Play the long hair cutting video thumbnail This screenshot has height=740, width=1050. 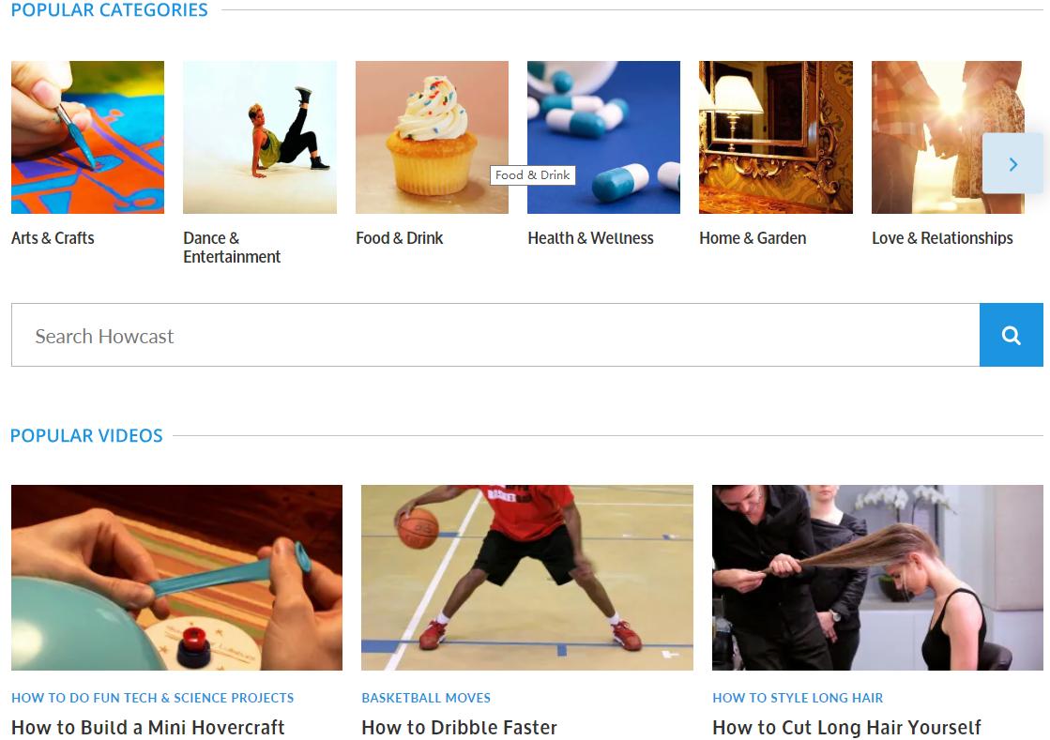click(x=878, y=578)
